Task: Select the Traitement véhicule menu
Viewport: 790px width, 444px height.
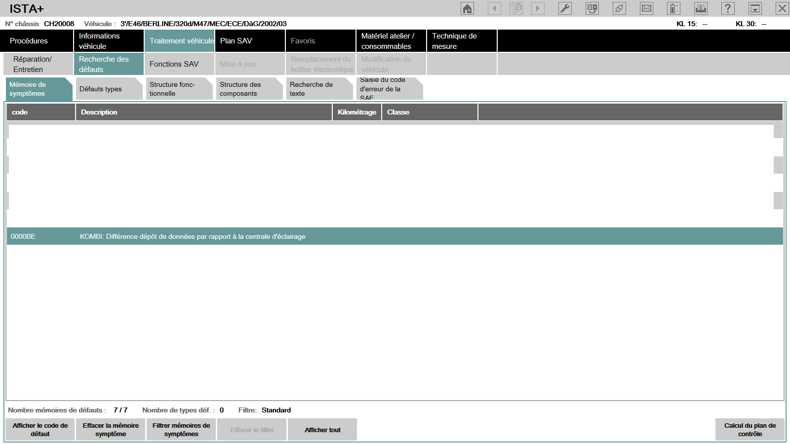Action: pos(179,41)
